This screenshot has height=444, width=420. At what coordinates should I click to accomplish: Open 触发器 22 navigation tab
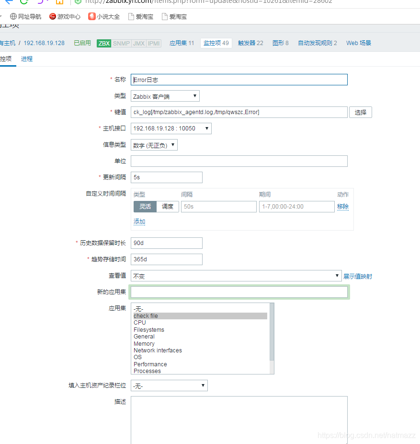250,43
